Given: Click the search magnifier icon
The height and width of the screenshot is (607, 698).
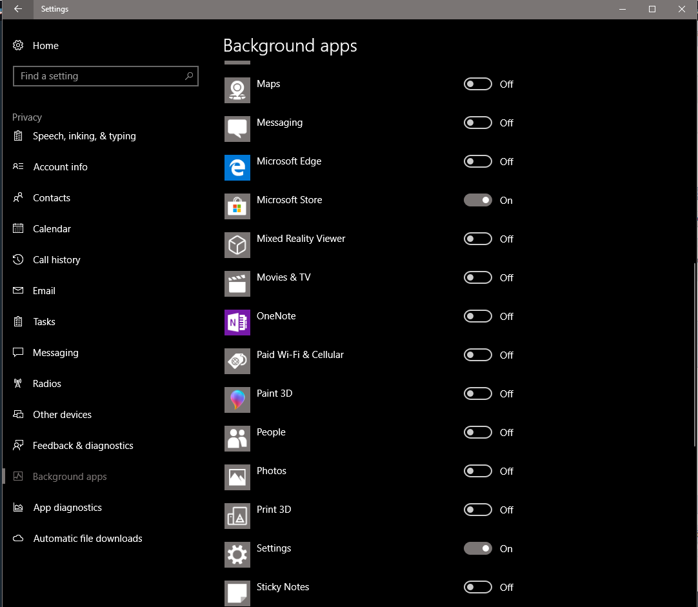Looking at the screenshot, I should coord(189,76).
